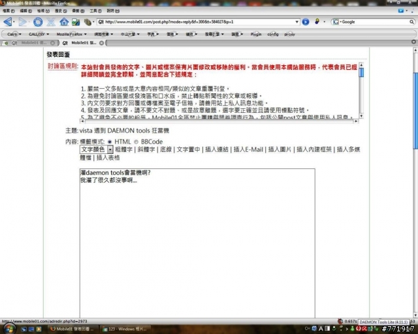
Task: Go back with the blue Back arrow
Action: click(x=7, y=22)
